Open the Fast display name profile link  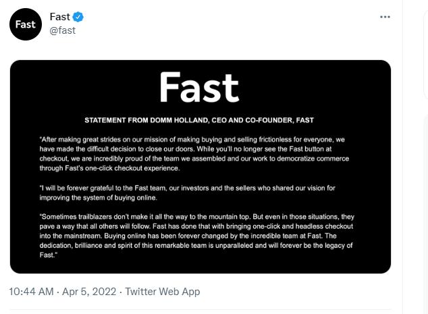point(60,17)
